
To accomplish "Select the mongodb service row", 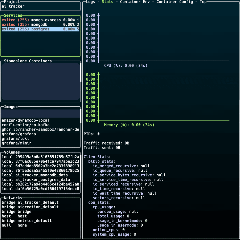I will pyautogui.click(x=40, y=25).
